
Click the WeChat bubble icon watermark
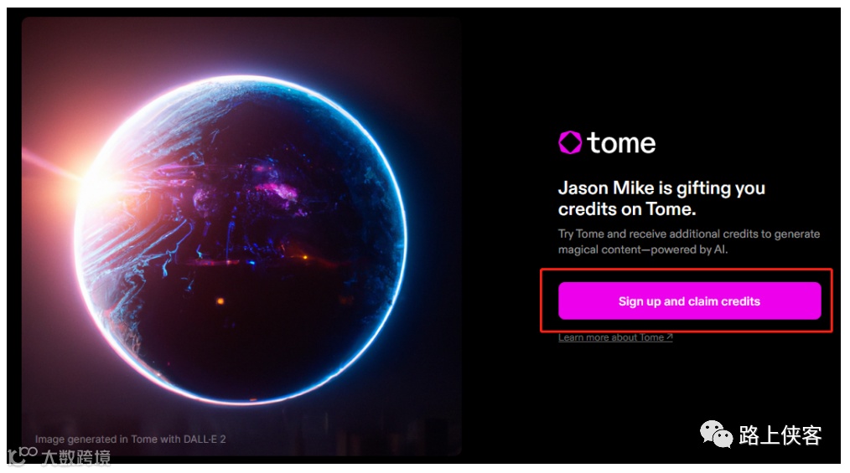(716, 434)
